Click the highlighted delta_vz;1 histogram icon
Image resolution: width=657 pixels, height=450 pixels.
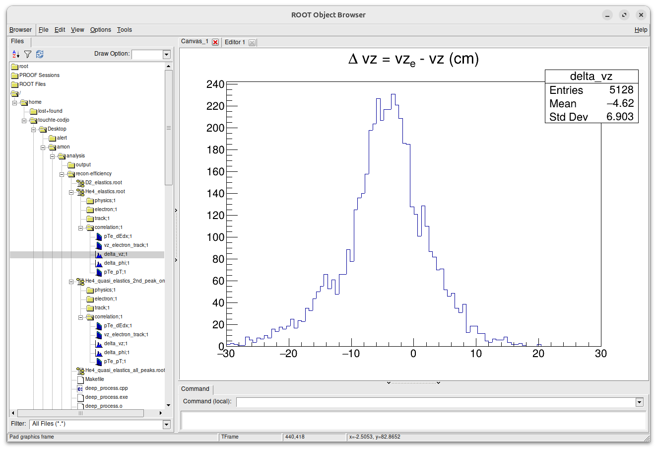[x=99, y=254]
